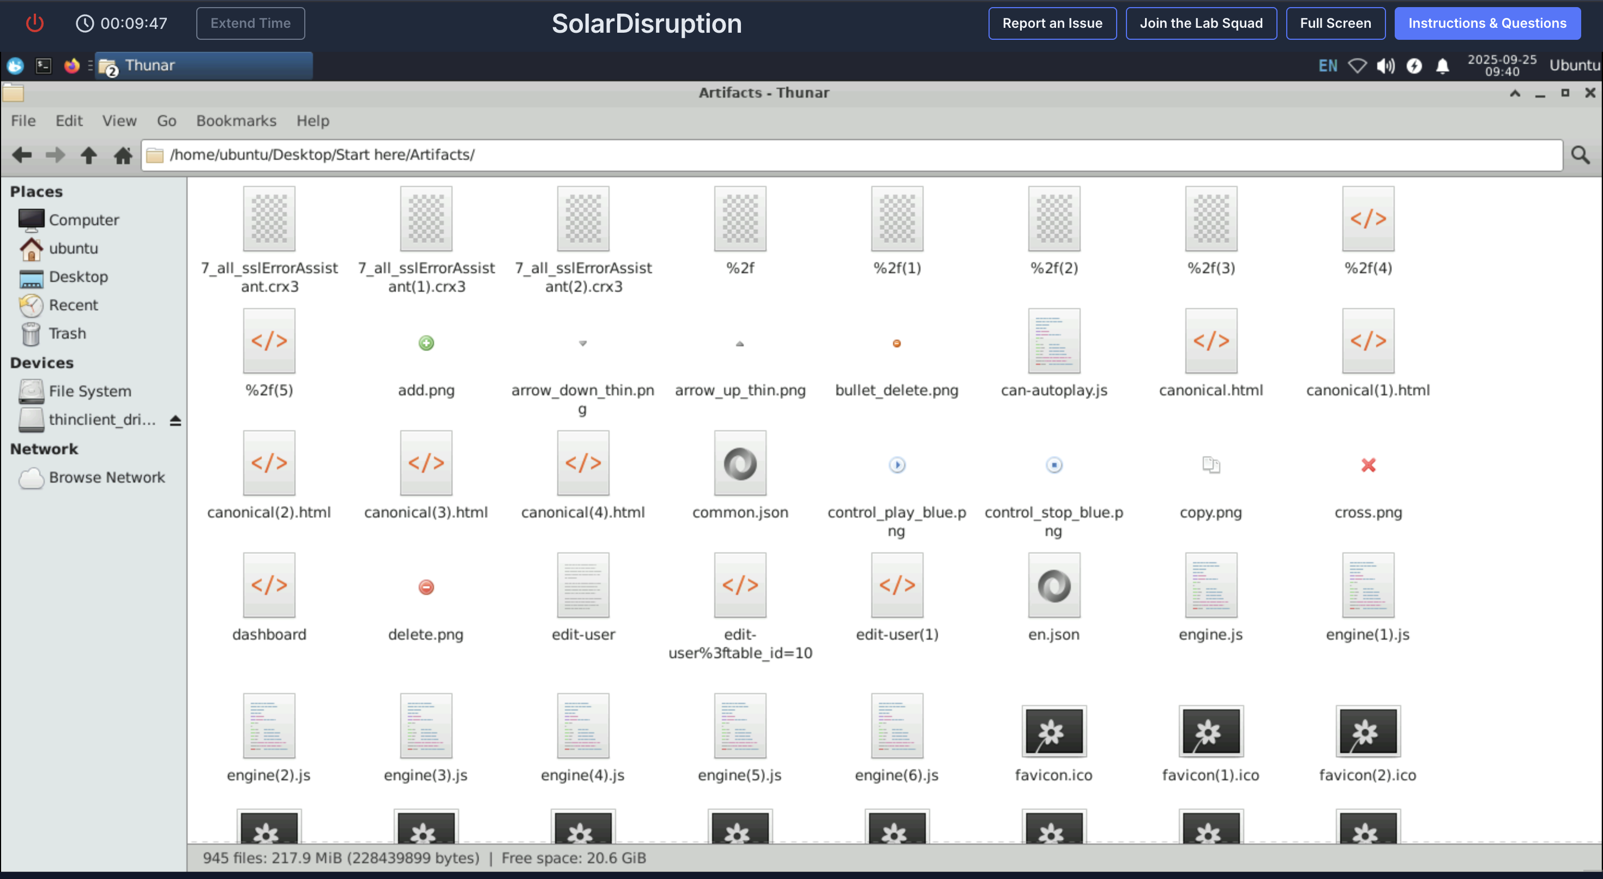The height and width of the screenshot is (879, 1603).
Task: Click the volume icon in system tray
Action: click(x=1385, y=65)
